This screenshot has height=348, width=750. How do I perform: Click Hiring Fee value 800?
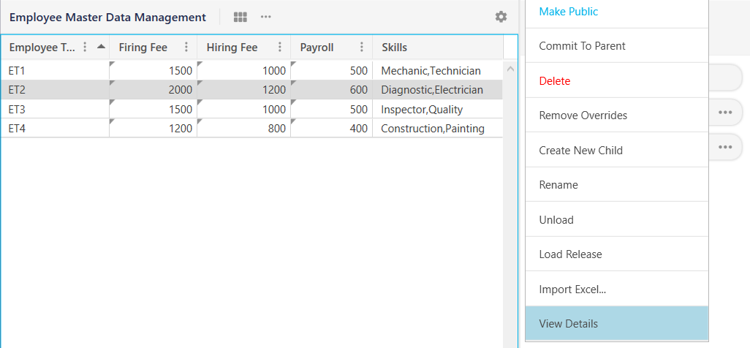pyautogui.click(x=244, y=128)
